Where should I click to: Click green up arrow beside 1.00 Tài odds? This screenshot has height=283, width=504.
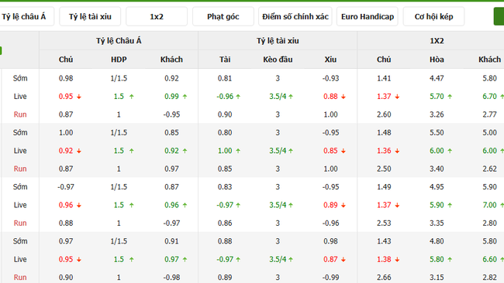click(x=238, y=151)
